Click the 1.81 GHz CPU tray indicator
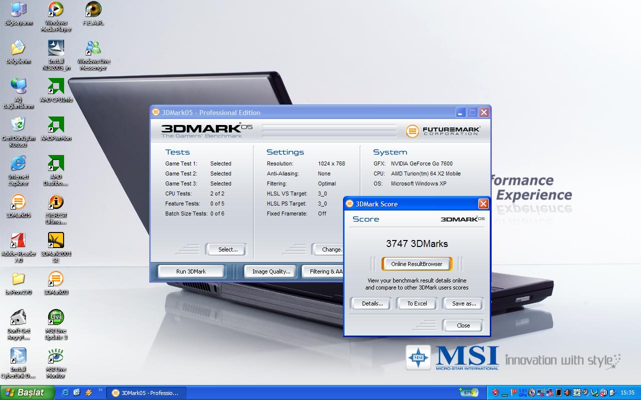This screenshot has width=641, height=400. click(x=522, y=392)
